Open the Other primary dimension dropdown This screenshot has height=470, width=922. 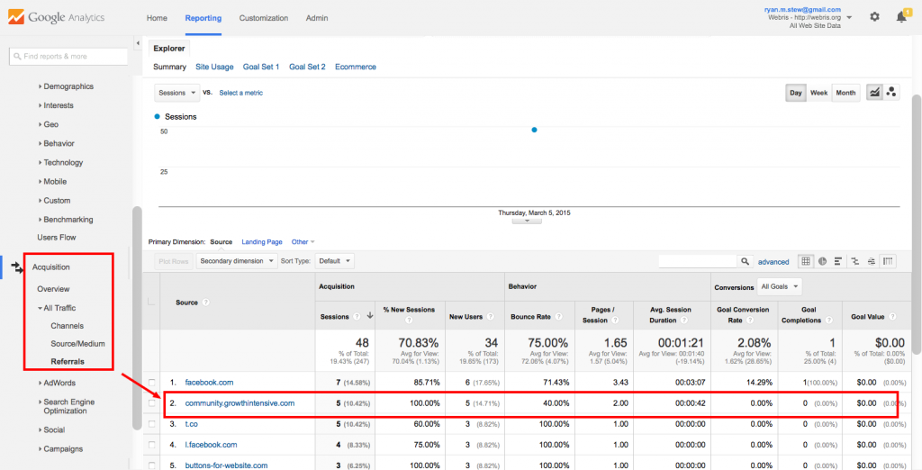pyautogui.click(x=303, y=242)
